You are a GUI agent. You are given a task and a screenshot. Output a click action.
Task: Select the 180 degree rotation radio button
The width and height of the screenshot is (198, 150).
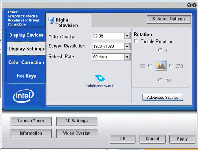tap(160, 80)
